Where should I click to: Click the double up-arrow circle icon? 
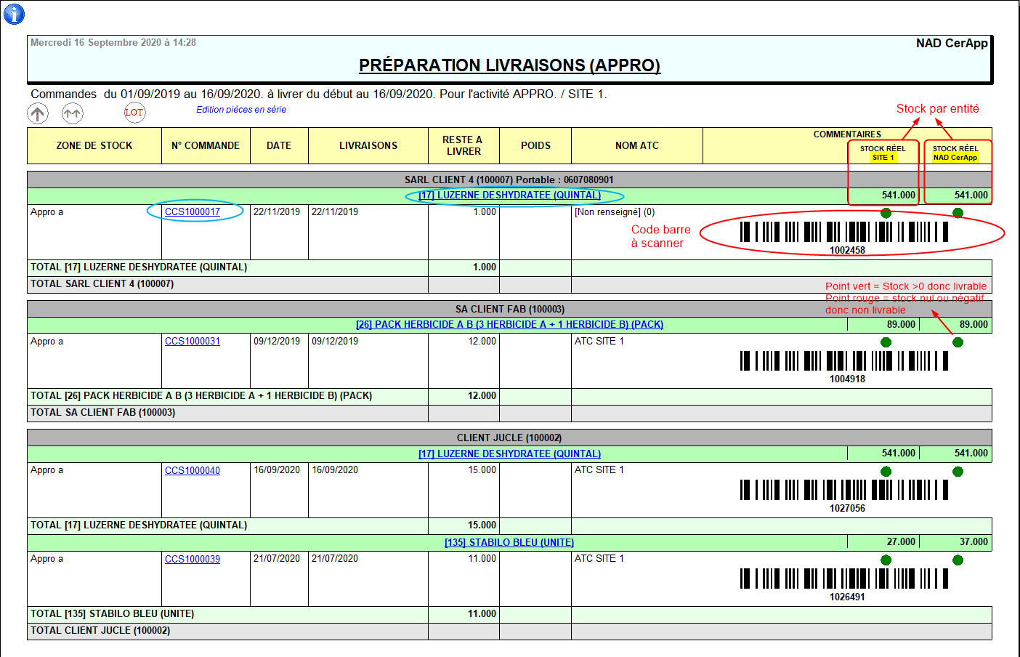[72, 113]
